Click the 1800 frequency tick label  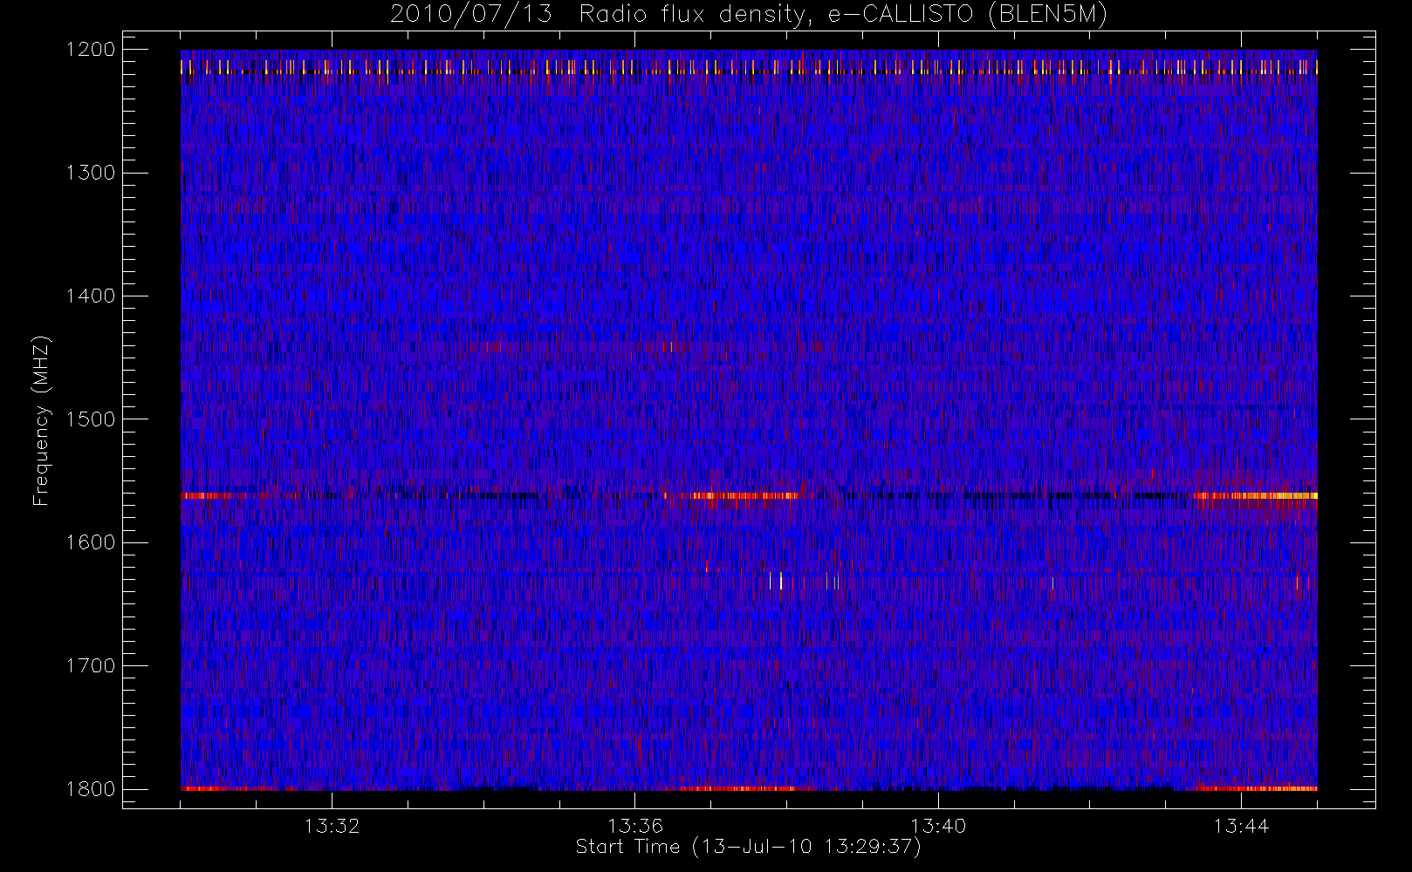click(x=91, y=789)
